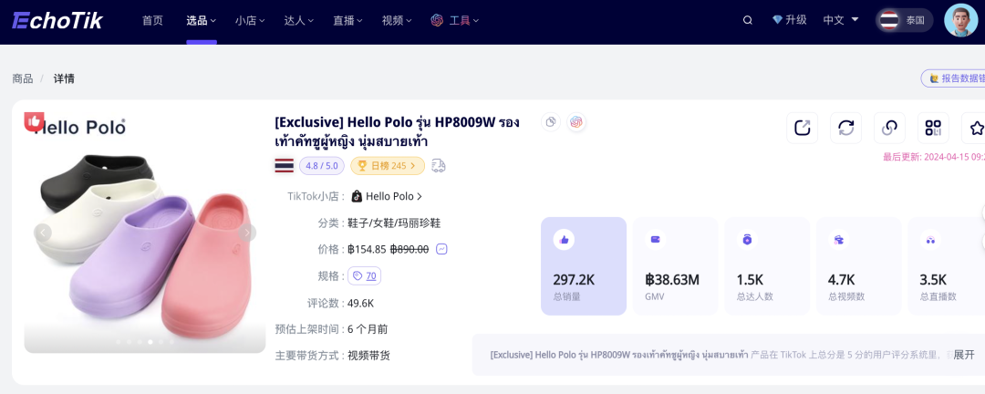Viewport: 985px width, 394px height.
Task: Click the review count 49.6K
Action: click(360, 303)
